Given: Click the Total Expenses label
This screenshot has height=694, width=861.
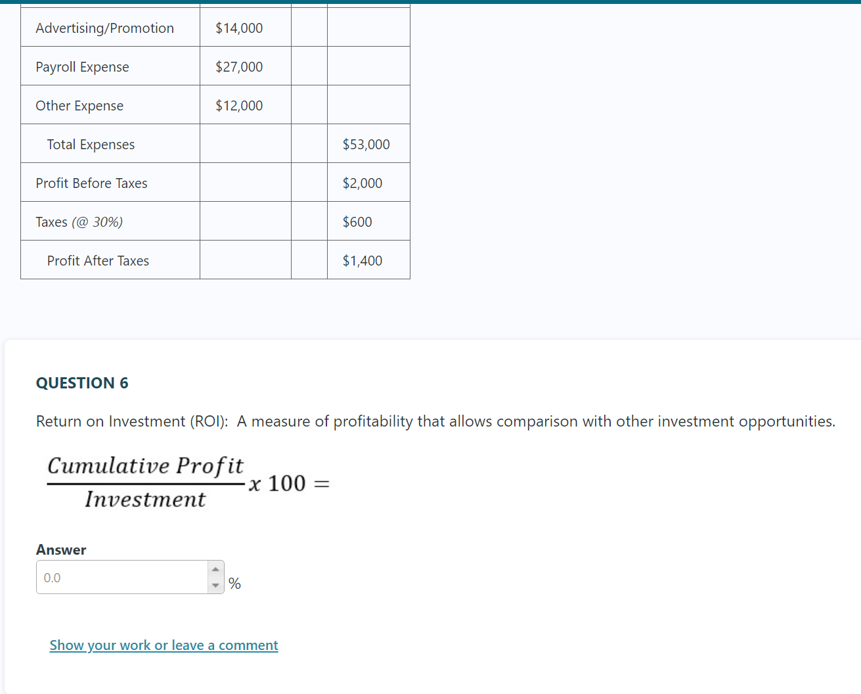Looking at the screenshot, I should pyautogui.click(x=91, y=144).
